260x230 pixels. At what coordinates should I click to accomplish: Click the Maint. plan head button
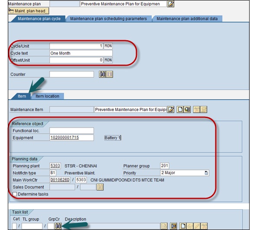(x=29, y=11)
